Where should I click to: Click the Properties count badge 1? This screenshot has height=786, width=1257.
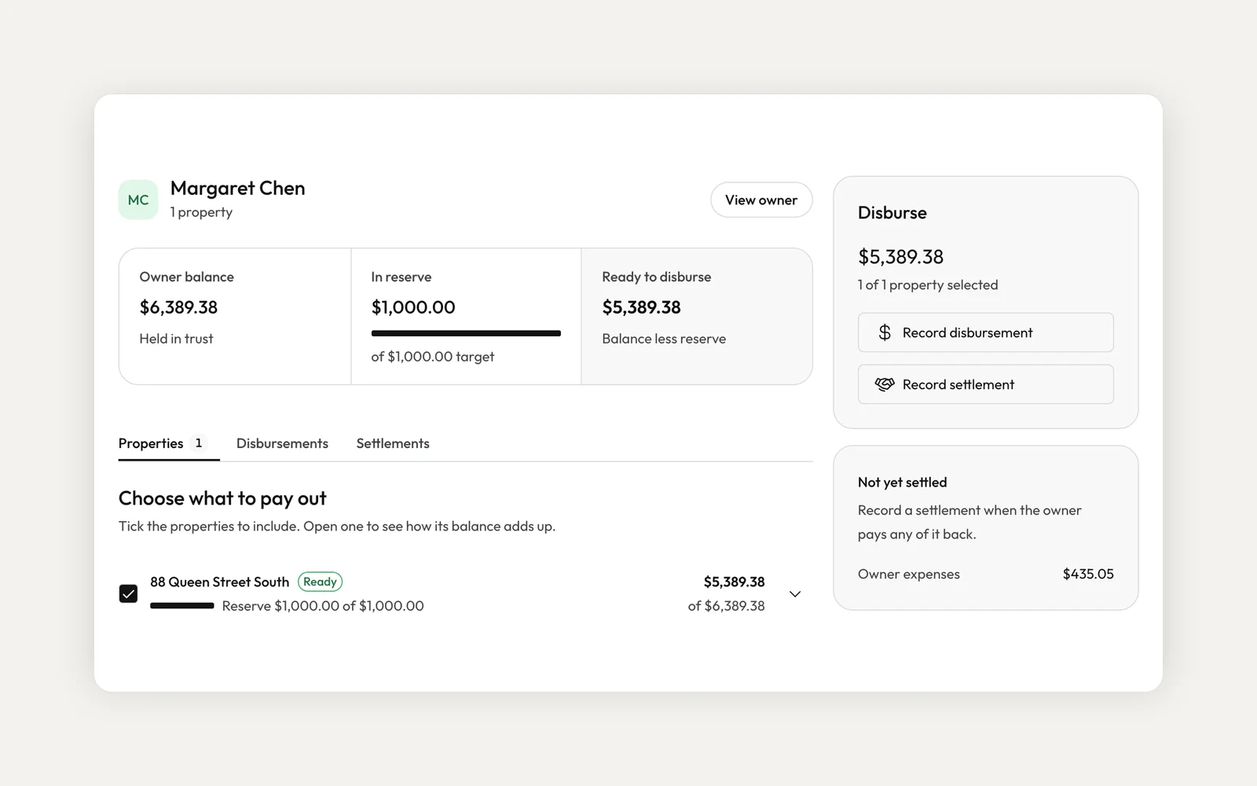(199, 443)
